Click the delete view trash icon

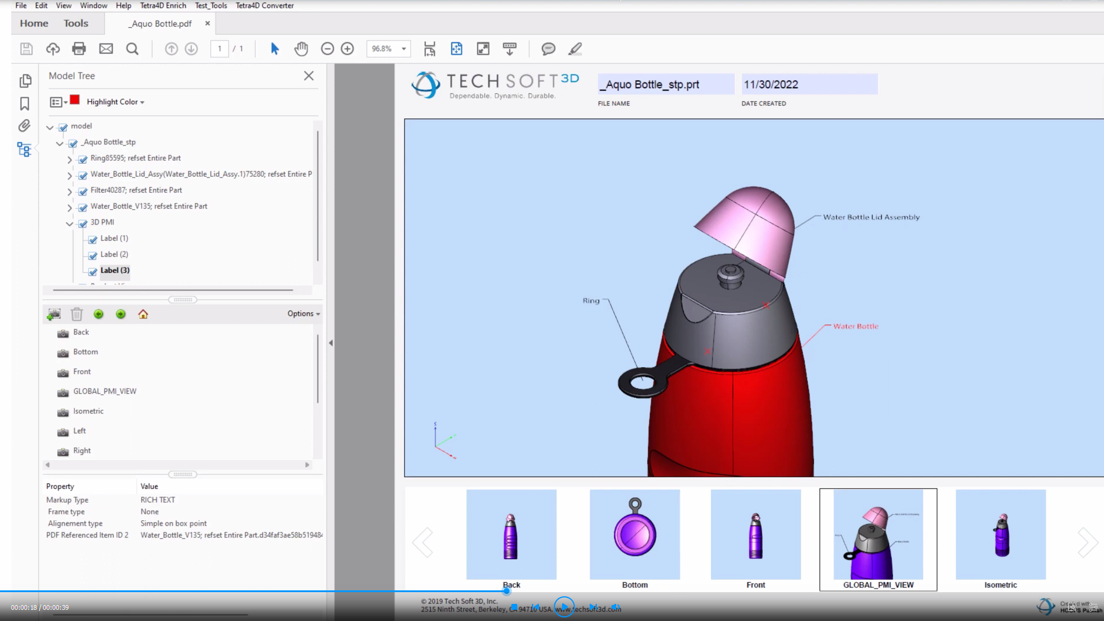click(x=77, y=314)
